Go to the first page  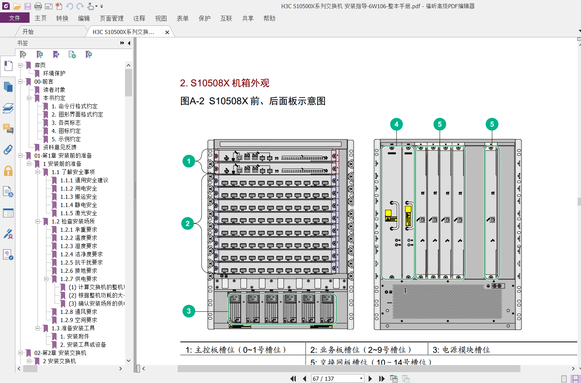point(293,379)
